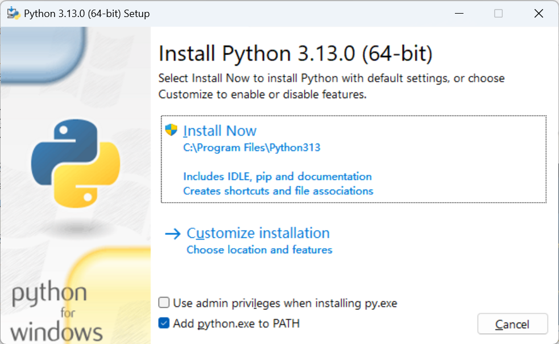Viewport: 559px width, 344px height.
Task: Click the Includes IDLE, pip and documentation line
Action: [278, 177]
